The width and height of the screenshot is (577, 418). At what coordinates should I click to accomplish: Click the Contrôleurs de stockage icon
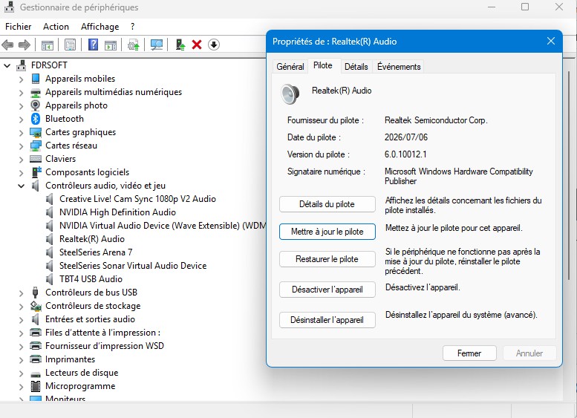click(x=36, y=306)
